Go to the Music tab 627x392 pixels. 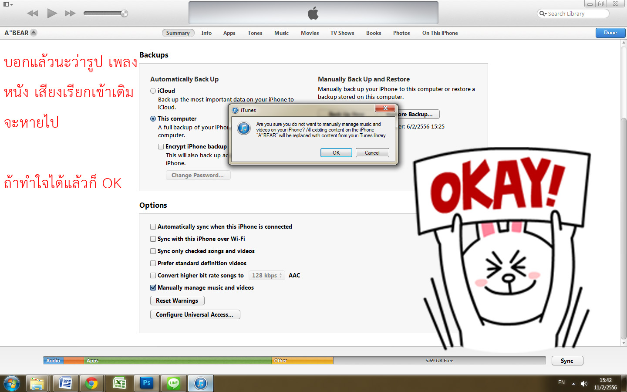tap(281, 33)
